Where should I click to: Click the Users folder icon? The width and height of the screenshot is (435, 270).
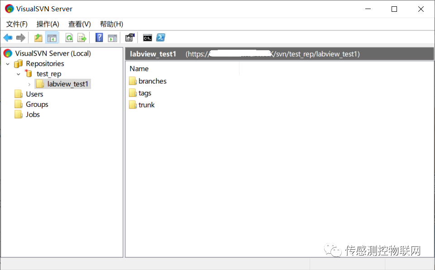[19, 94]
